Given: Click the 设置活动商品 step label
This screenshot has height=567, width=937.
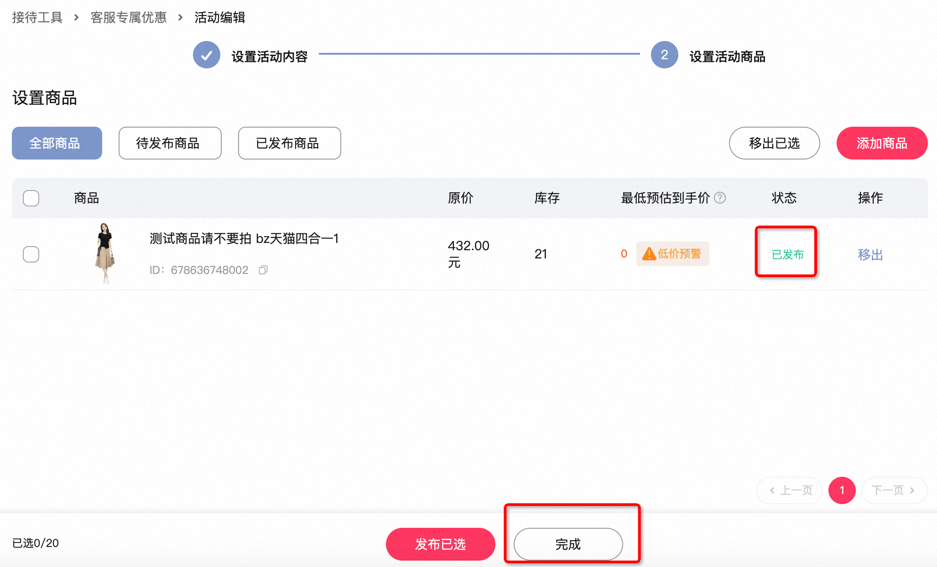Looking at the screenshot, I should point(728,57).
